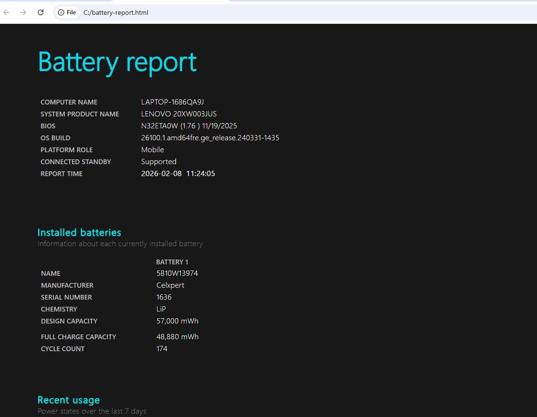Click the battery name 5B10W13974
The width and height of the screenshot is (537, 417).
[x=177, y=273]
